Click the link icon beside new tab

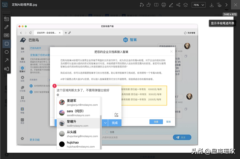[x=69, y=33]
